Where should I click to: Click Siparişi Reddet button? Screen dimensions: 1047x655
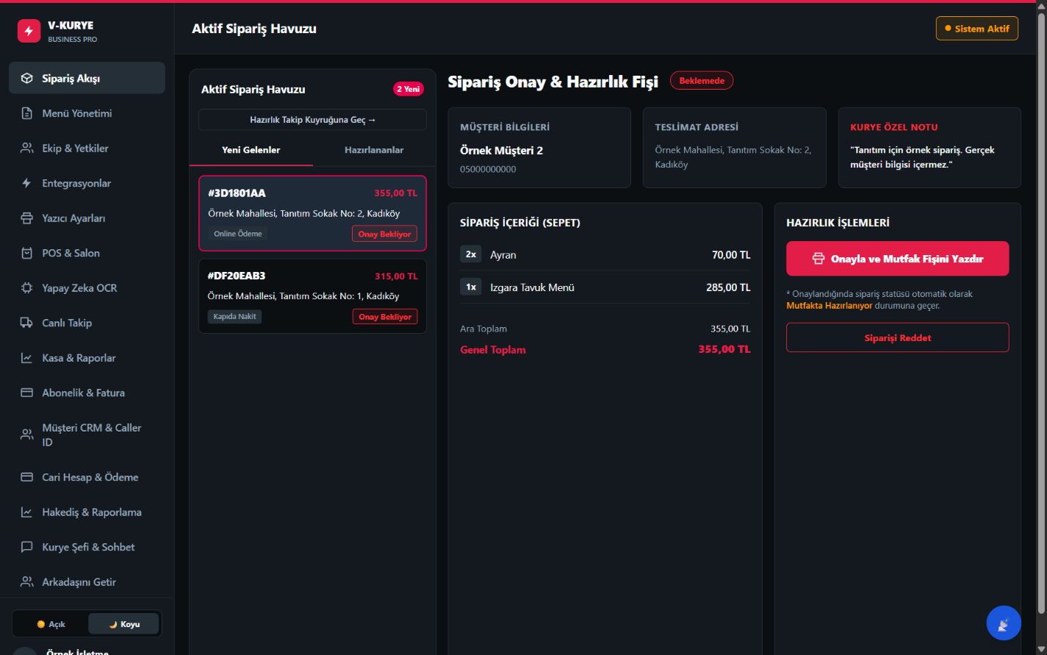click(x=898, y=338)
